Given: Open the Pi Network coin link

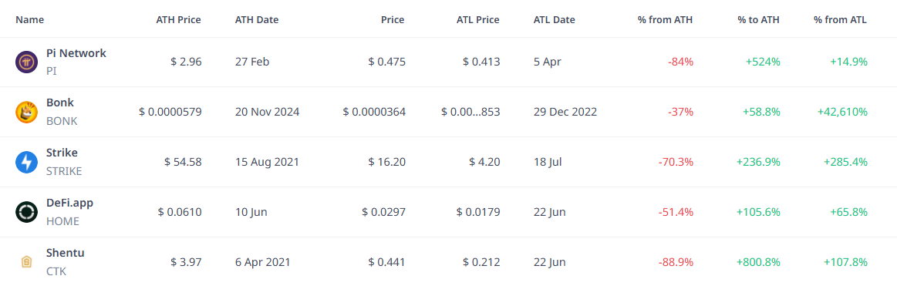Looking at the screenshot, I should pos(76,53).
